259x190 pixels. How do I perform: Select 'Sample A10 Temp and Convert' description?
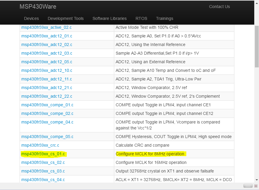pyautogui.click(x=166, y=70)
